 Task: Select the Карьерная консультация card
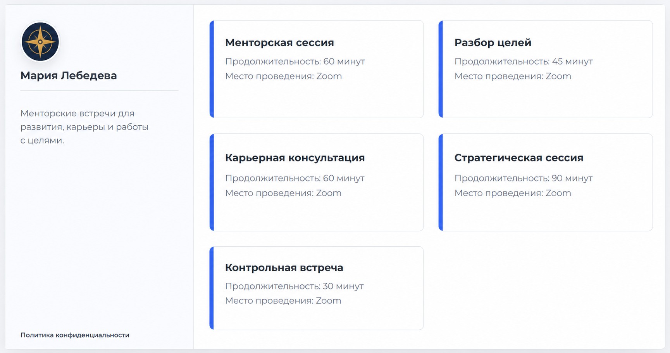tap(317, 182)
